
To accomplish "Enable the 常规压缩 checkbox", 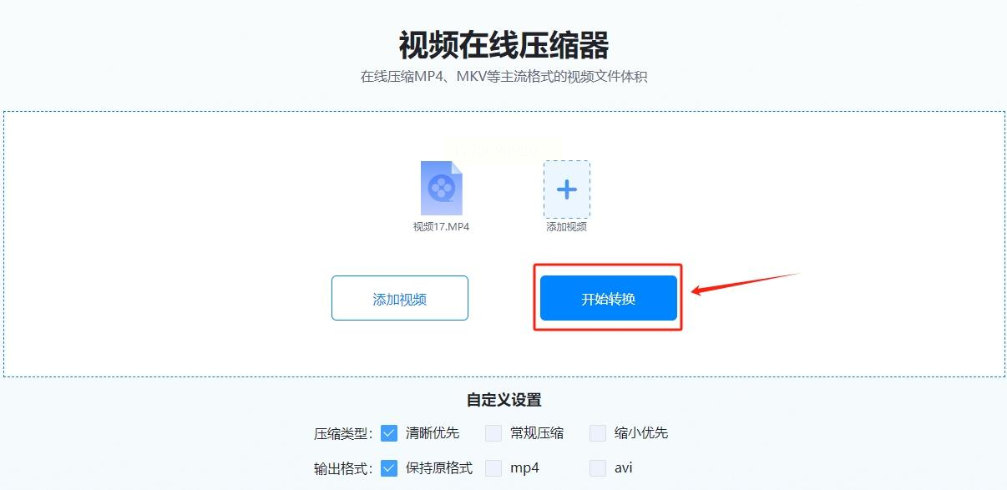I will click(493, 433).
